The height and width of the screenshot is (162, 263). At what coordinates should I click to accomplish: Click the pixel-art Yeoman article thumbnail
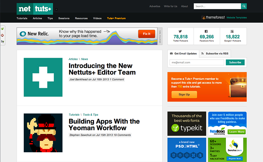(x=43, y=133)
